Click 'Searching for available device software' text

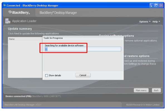[64, 45]
